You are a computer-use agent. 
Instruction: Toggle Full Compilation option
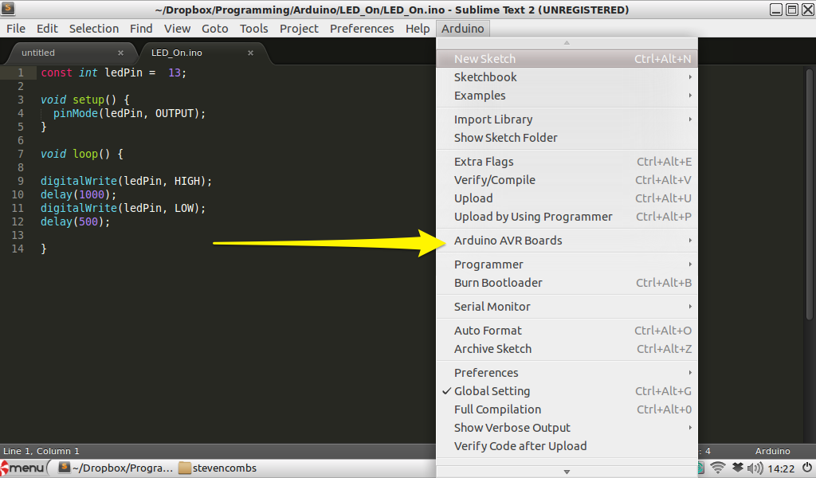(x=567, y=409)
